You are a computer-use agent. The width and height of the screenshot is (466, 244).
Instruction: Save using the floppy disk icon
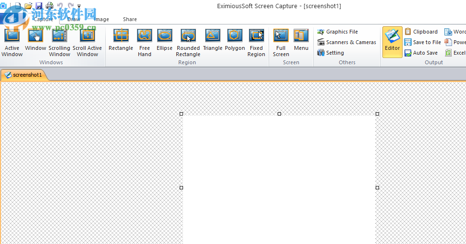pos(39,6)
